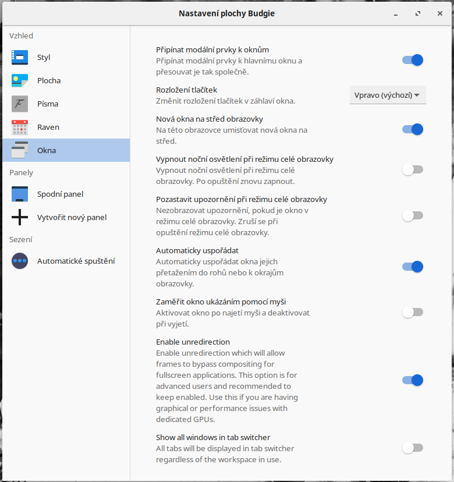
Task: Click the Sezení section heading
Action: pyautogui.click(x=20, y=239)
